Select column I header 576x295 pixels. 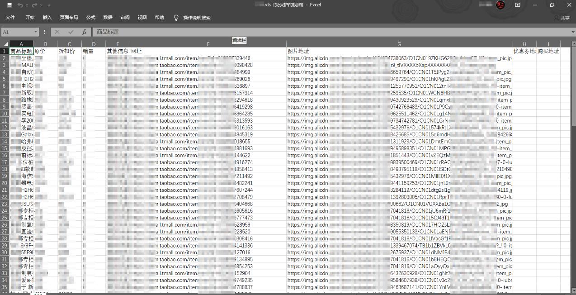(548, 44)
